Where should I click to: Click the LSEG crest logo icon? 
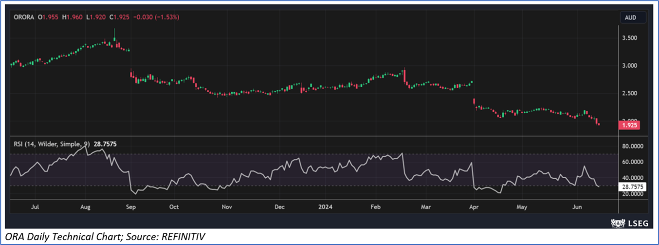[618, 223]
